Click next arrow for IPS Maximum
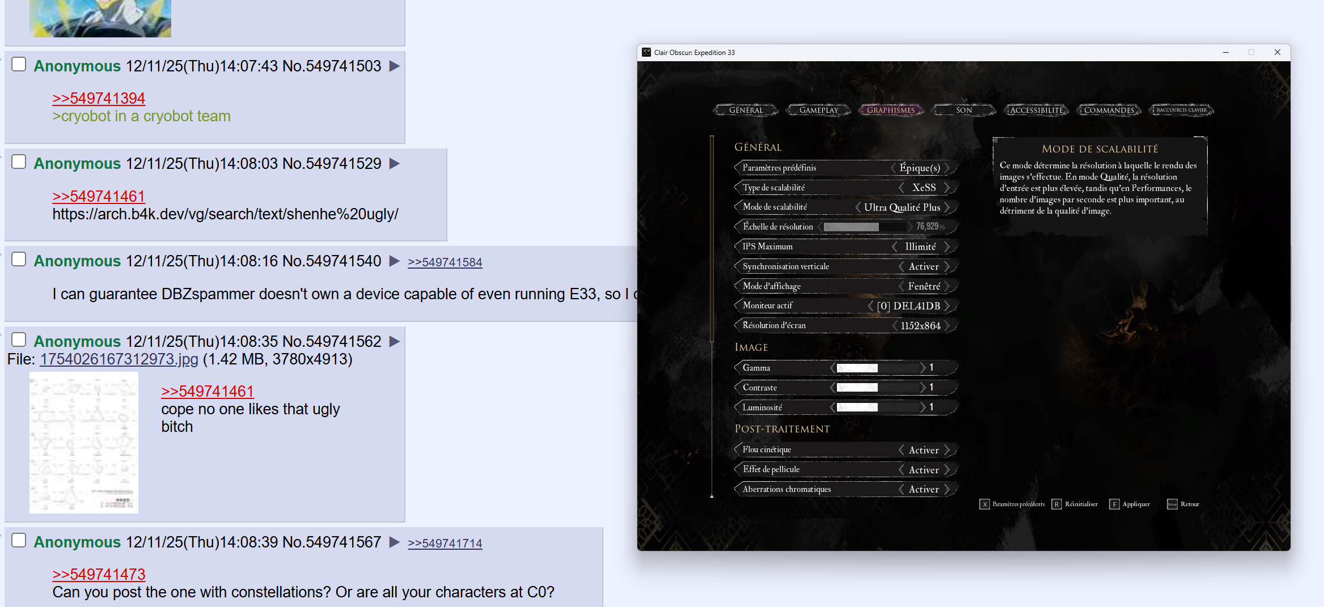 [x=947, y=247]
